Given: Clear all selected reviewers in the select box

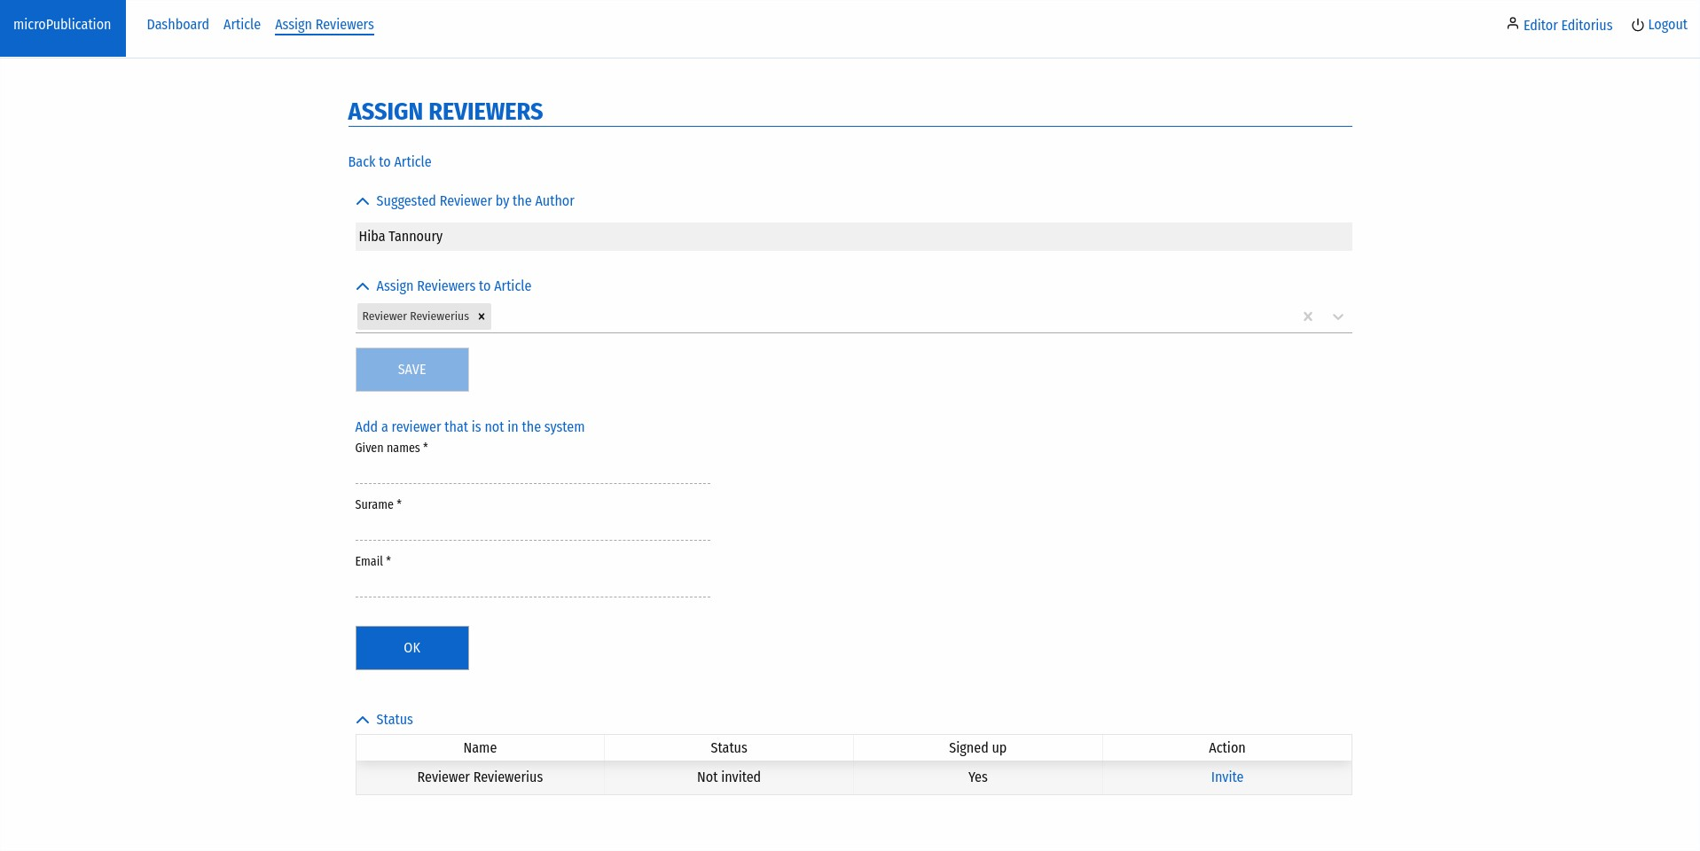Looking at the screenshot, I should tap(1307, 316).
